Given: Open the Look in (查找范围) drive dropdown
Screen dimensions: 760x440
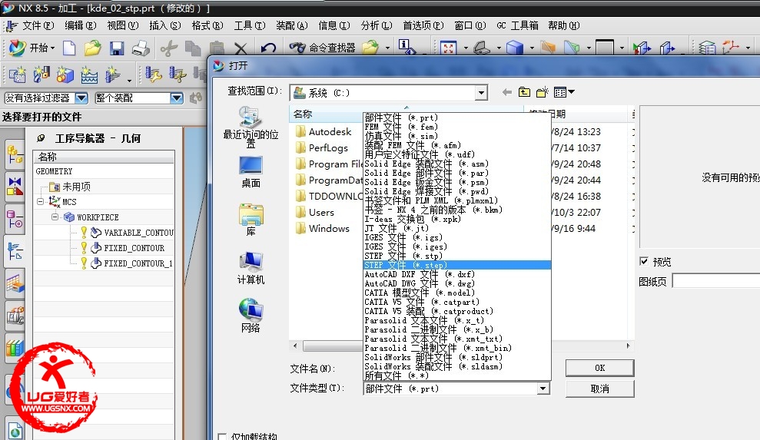Looking at the screenshot, I should (x=481, y=93).
